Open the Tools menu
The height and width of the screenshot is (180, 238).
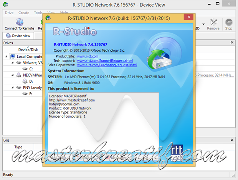coord(38,13)
